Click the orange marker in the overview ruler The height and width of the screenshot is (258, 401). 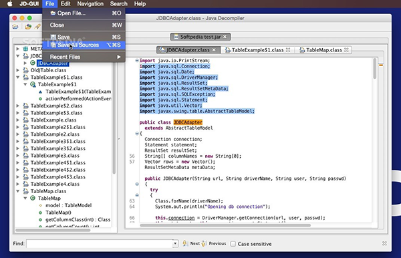tap(381, 66)
